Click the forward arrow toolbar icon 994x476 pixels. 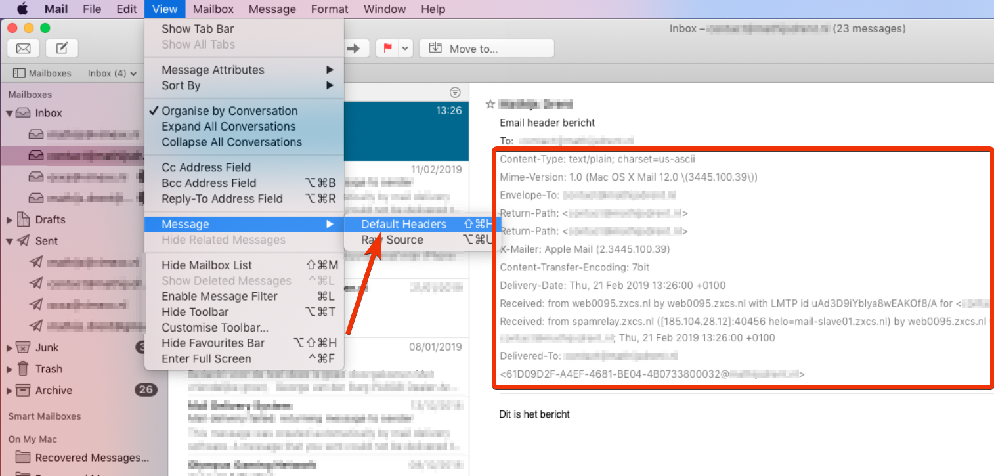[x=354, y=49]
